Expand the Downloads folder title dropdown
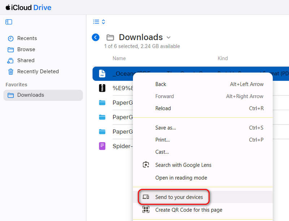 tap(168, 38)
